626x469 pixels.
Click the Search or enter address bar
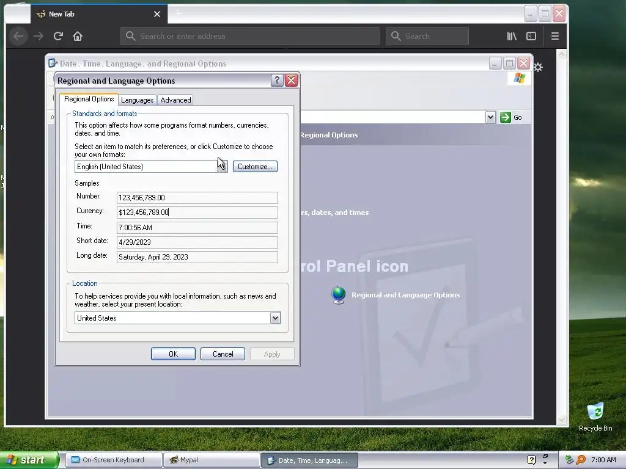pyautogui.click(x=250, y=36)
